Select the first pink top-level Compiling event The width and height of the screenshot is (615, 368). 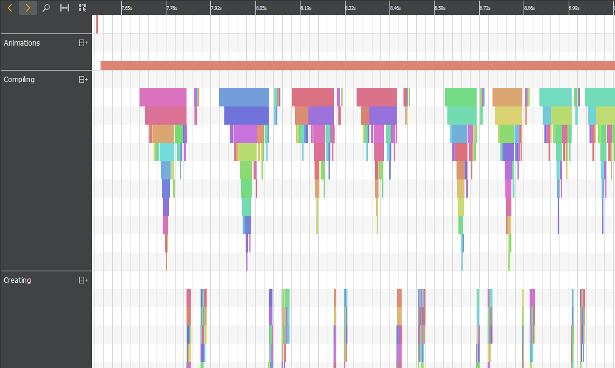(x=163, y=97)
